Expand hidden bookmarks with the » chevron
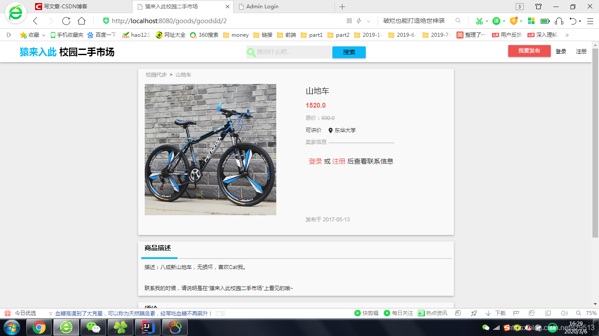 click(x=567, y=35)
